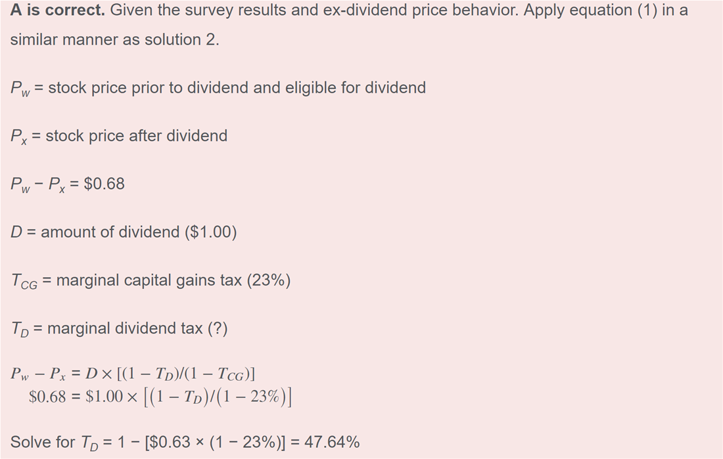Click the Pw stock price definition line
This screenshot has width=723, height=459.
click(218, 88)
